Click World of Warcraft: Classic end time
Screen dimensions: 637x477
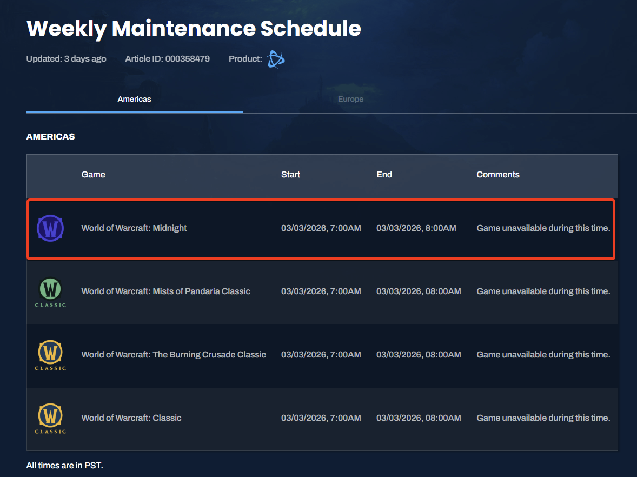419,418
